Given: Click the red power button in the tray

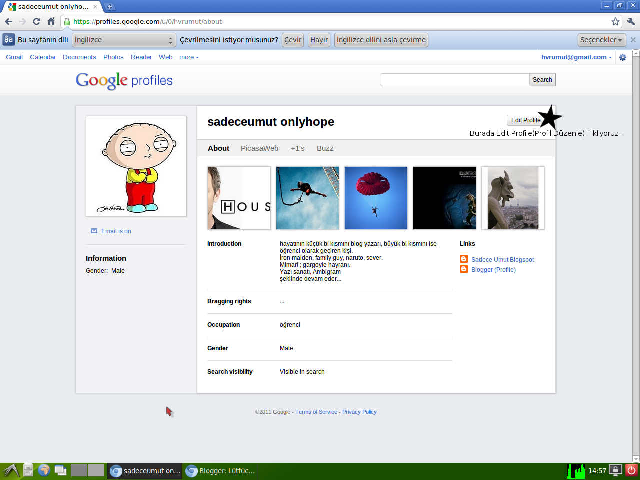Looking at the screenshot, I should 632,470.
